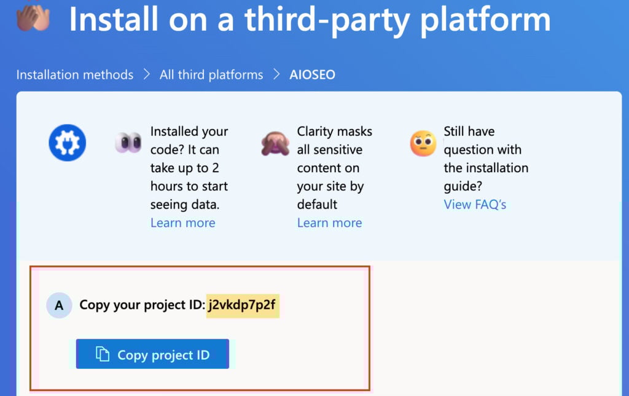The height and width of the screenshot is (396, 629).
Task: Click the chevron before AIOSEO breadcrumb
Action: coord(276,74)
